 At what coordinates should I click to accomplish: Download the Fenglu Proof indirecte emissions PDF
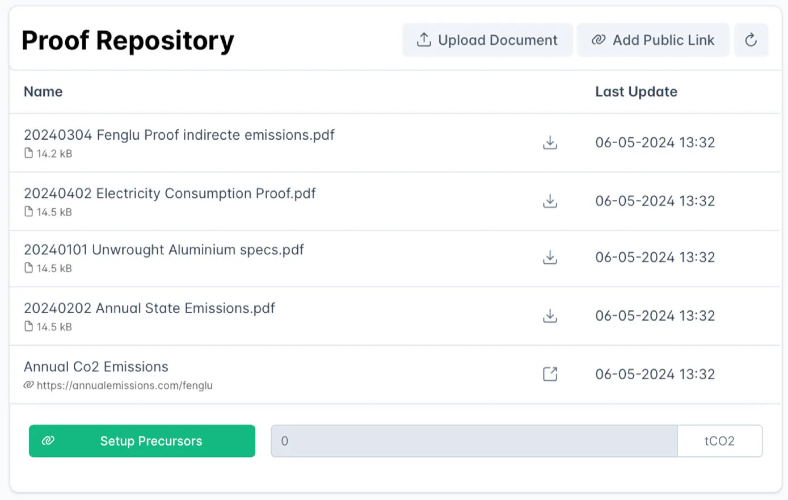(550, 142)
